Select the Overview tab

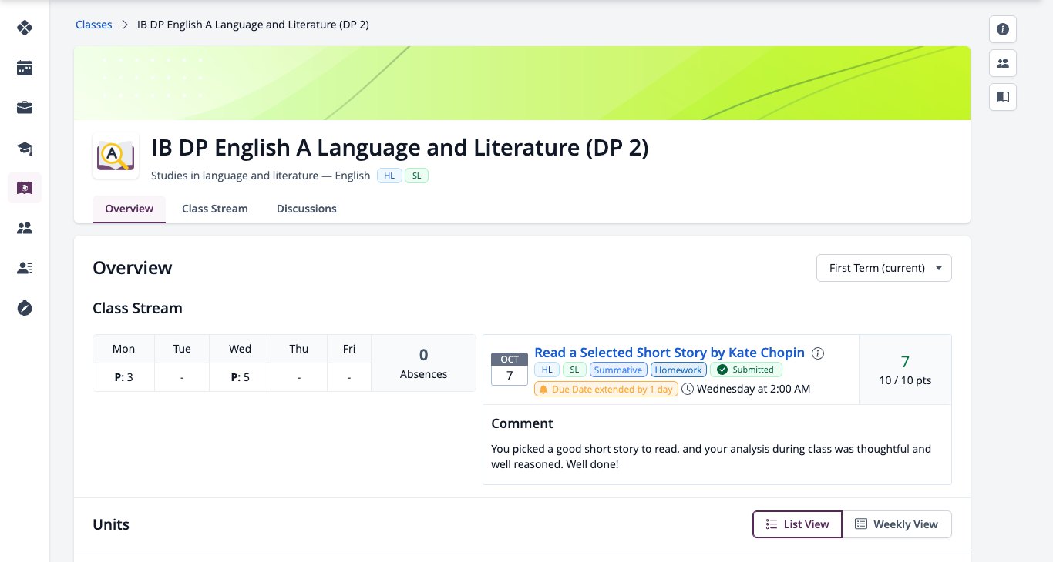[x=130, y=209]
